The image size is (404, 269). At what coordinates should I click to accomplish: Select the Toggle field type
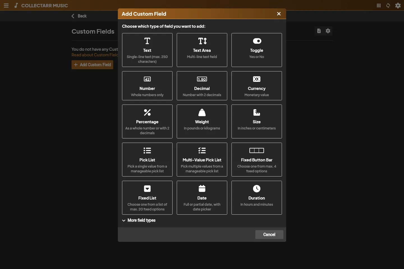click(x=257, y=50)
